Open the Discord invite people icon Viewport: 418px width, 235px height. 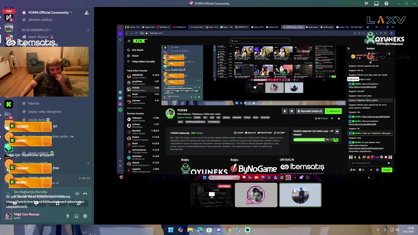click(87, 13)
